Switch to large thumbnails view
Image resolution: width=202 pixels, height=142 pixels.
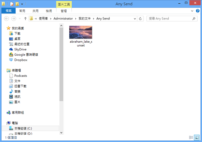tap(197, 138)
